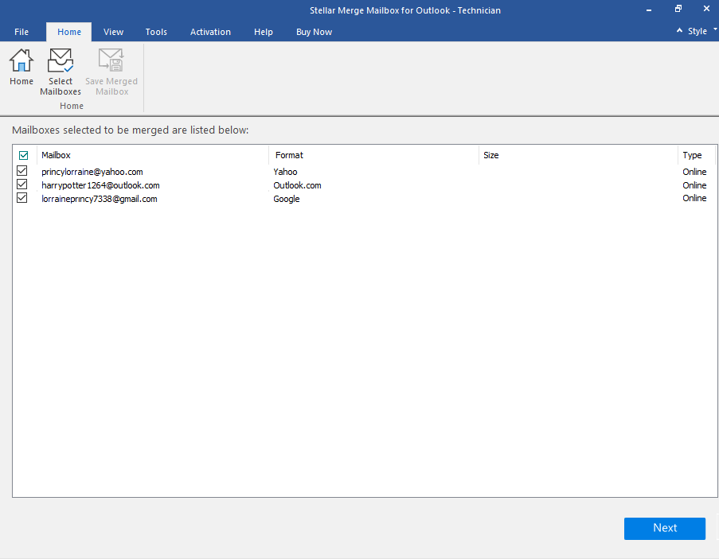Screen dimensions: 719x559
Task: Switch to the View ribbon tab
Action: 113,32
